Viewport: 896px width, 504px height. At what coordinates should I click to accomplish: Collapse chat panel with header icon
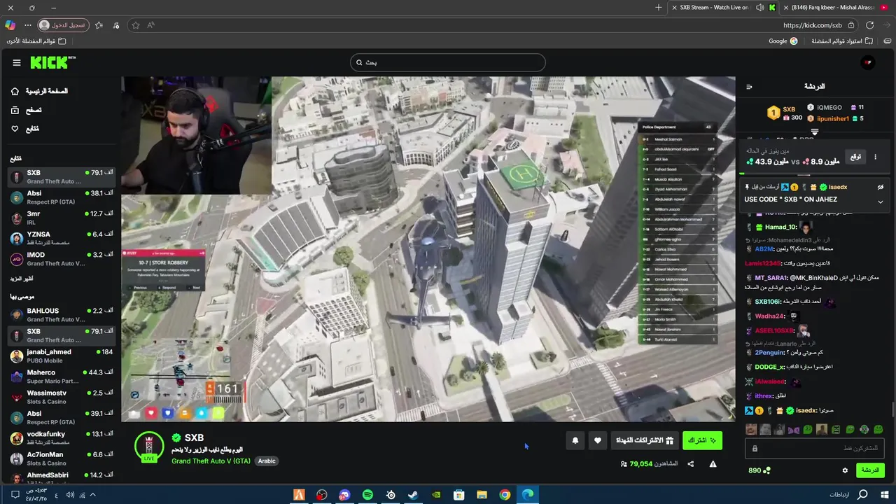coord(749,87)
